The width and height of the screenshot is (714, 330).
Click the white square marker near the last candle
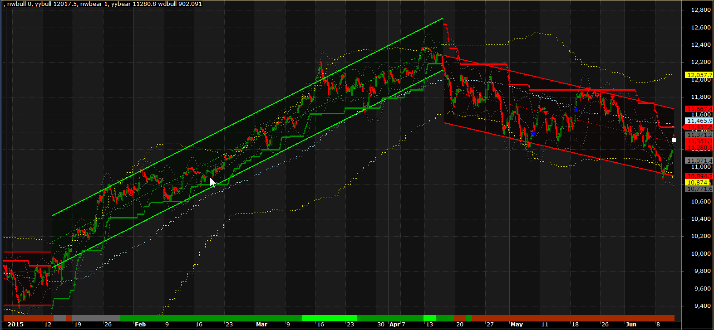pyautogui.click(x=674, y=140)
